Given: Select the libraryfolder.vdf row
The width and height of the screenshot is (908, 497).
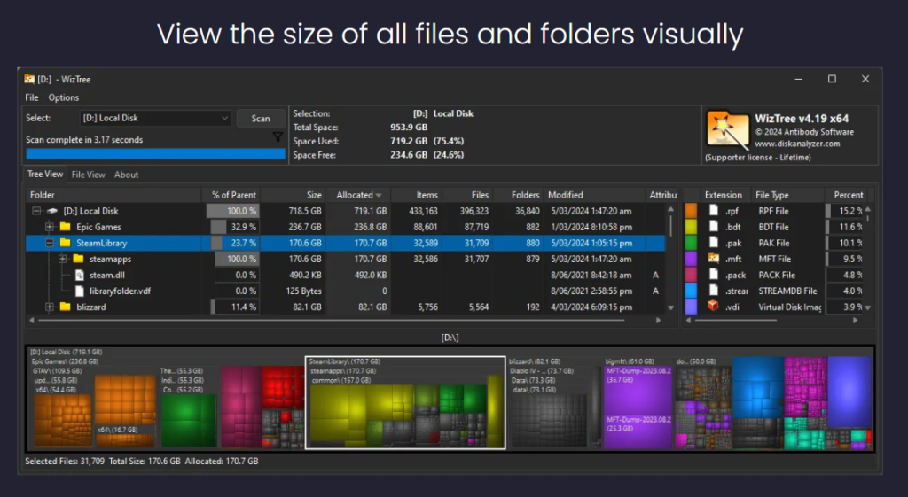Looking at the screenshot, I should point(345,291).
